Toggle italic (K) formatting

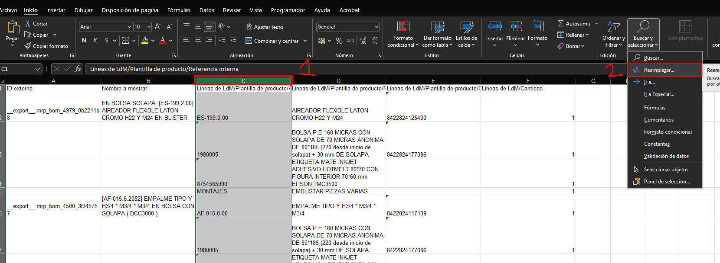[x=95, y=41]
